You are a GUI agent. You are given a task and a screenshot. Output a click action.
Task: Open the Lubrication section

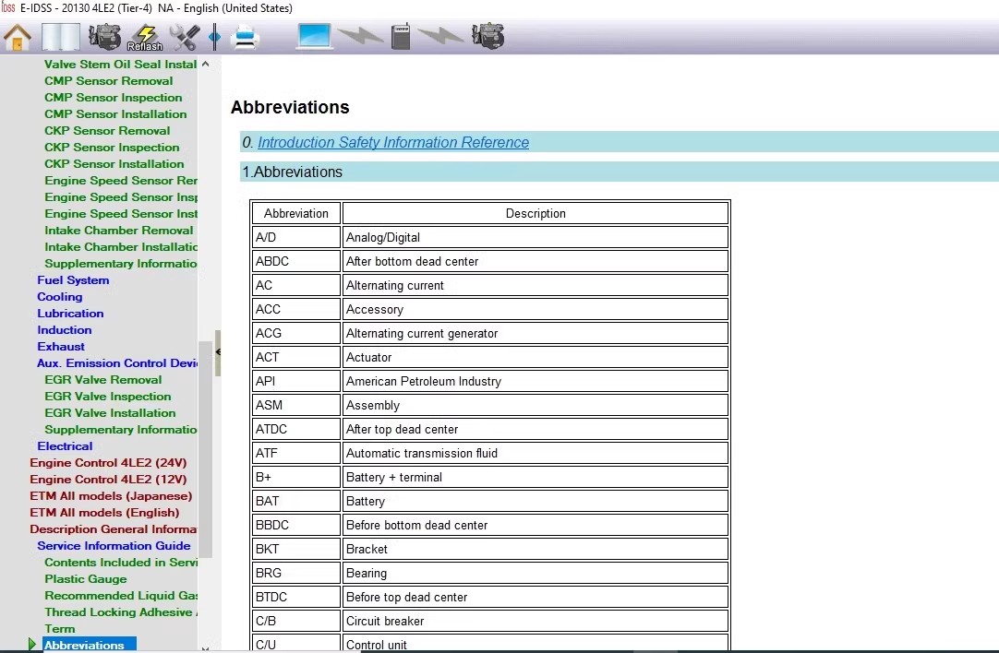click(x=70, y=314)
